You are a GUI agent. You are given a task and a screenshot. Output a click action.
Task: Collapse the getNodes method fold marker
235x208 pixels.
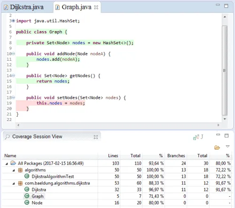pos(14,76)
